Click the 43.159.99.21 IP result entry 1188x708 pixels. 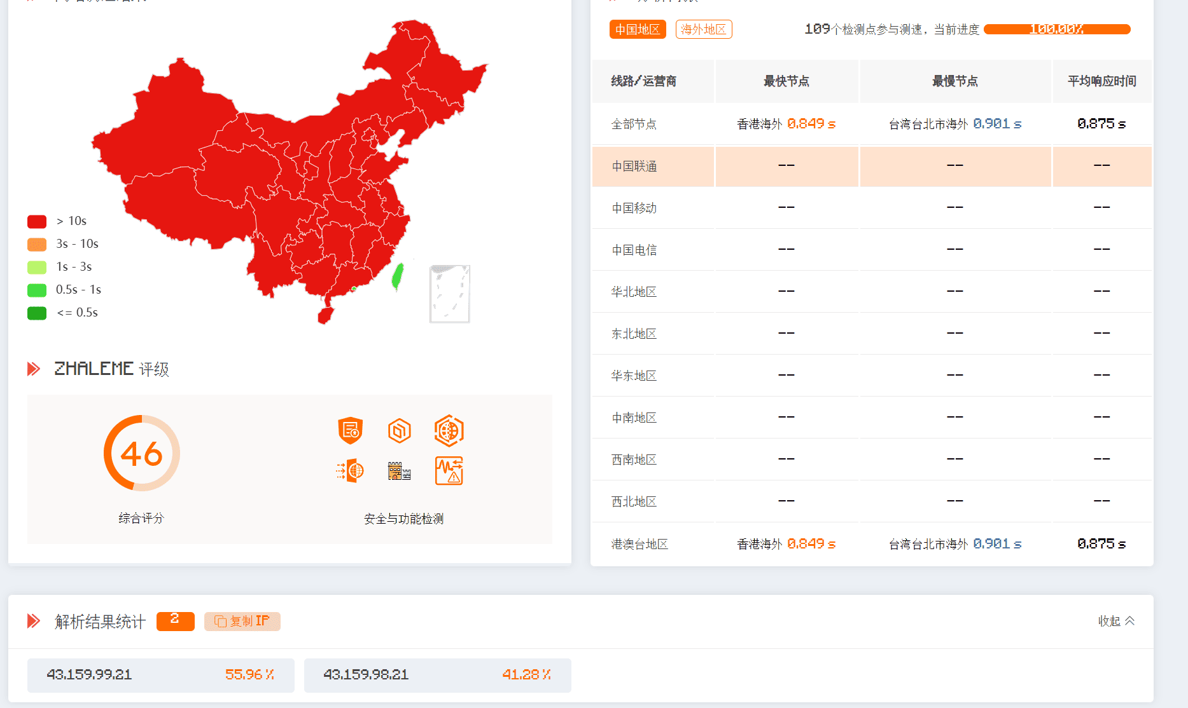[x=160, y=675]
